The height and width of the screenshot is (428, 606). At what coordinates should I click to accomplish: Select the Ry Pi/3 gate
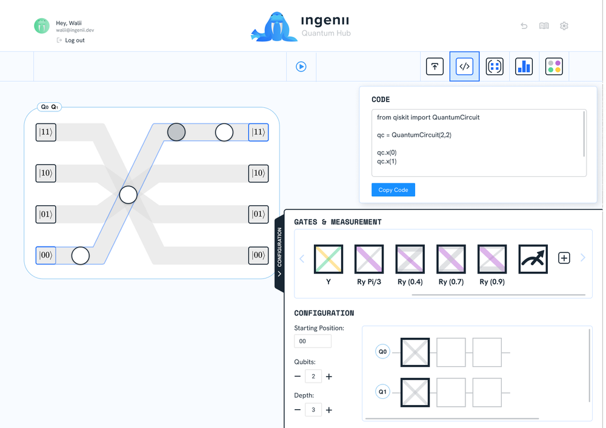(369, 258)
